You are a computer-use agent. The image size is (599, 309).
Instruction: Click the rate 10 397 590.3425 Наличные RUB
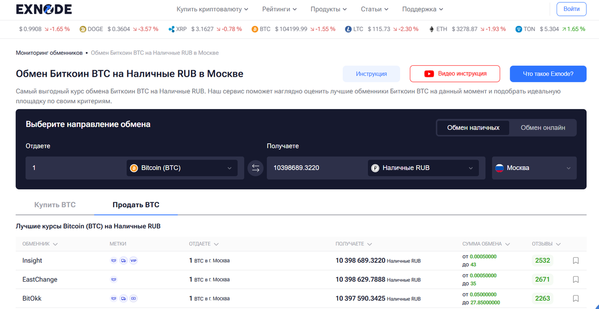(378, 299)
